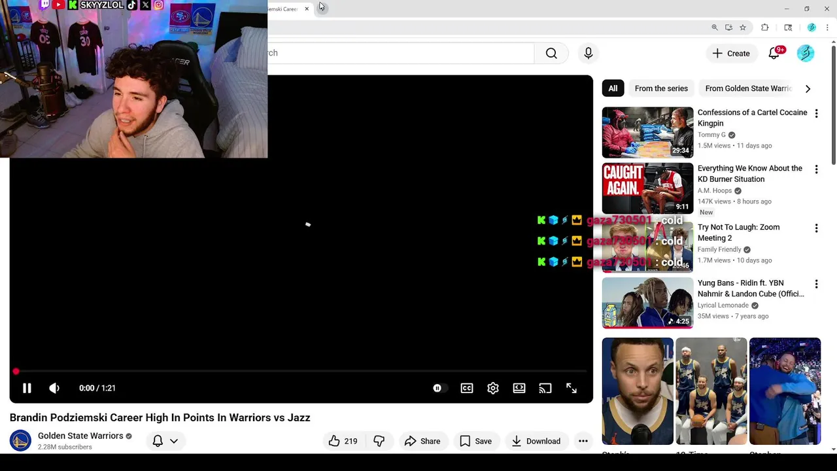Download the video
Viewport: 837px width, 471px height.
536,441
